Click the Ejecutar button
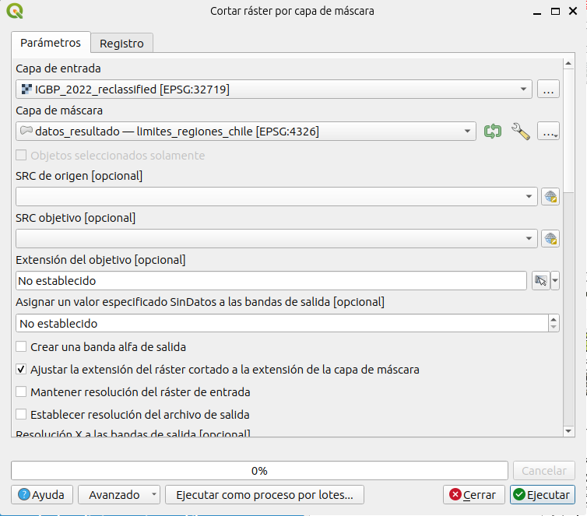The height and width of the screenshot is (516, 587). point(542,495)
